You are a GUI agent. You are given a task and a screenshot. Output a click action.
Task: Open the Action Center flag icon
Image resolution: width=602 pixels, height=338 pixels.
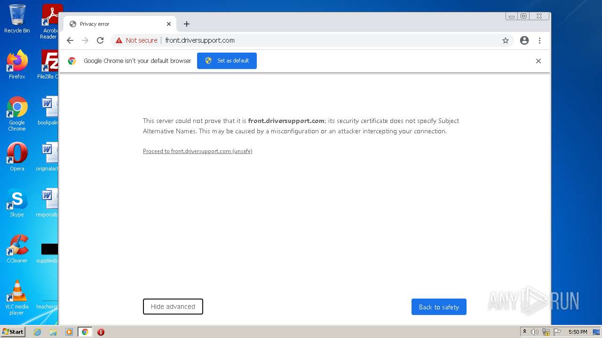coord(557,332)
